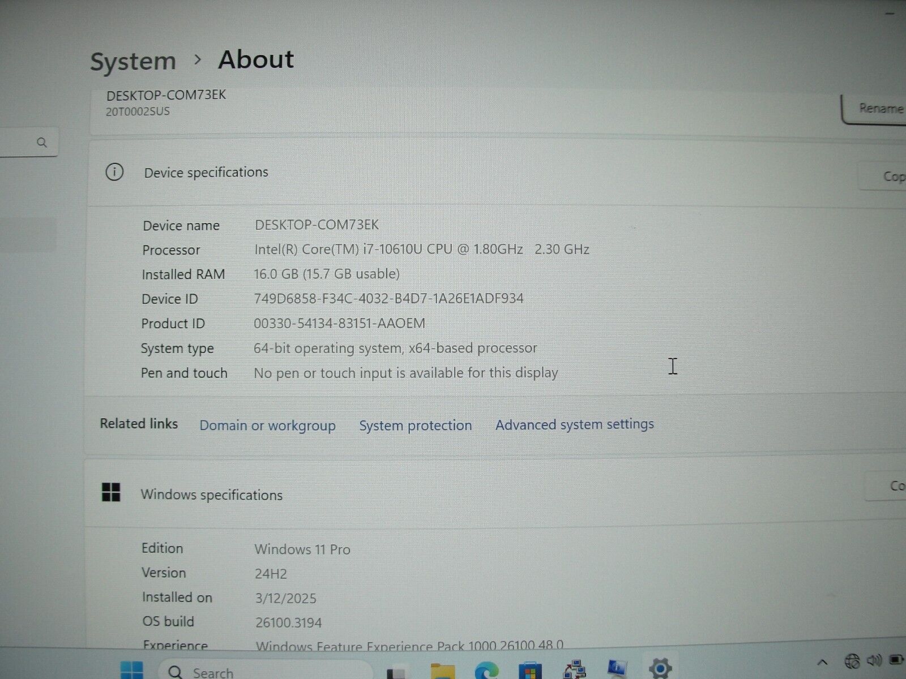906x679 pixels.
Task: Open Microsoft Store from the taskbar
Action: click(530, 671)
